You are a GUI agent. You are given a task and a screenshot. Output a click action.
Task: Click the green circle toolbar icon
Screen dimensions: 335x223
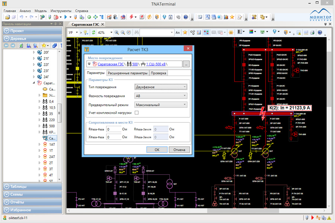[89, 17]
